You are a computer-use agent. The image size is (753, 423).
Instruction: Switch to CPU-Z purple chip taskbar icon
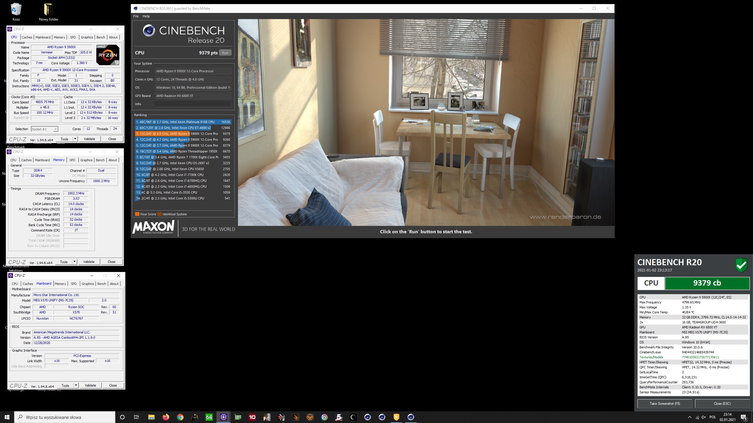tap(223, 417)
